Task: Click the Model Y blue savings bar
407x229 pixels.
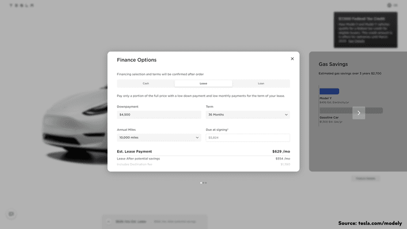Action: pos(329,92)
